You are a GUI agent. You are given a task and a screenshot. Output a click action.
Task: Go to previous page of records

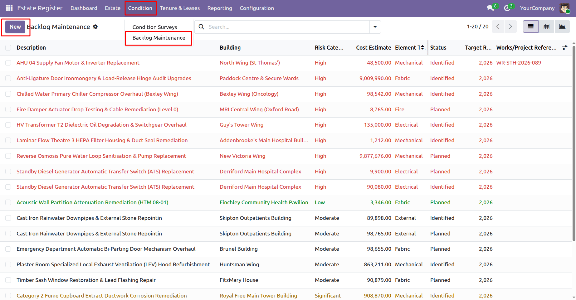[x=498, y=27]
